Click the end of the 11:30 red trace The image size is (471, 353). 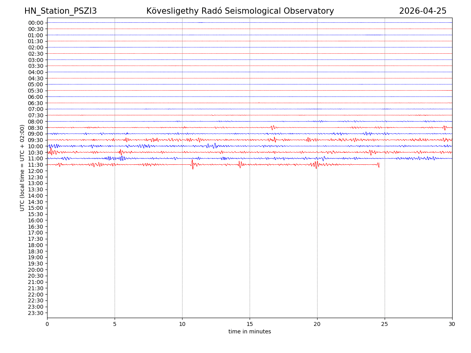379,165
